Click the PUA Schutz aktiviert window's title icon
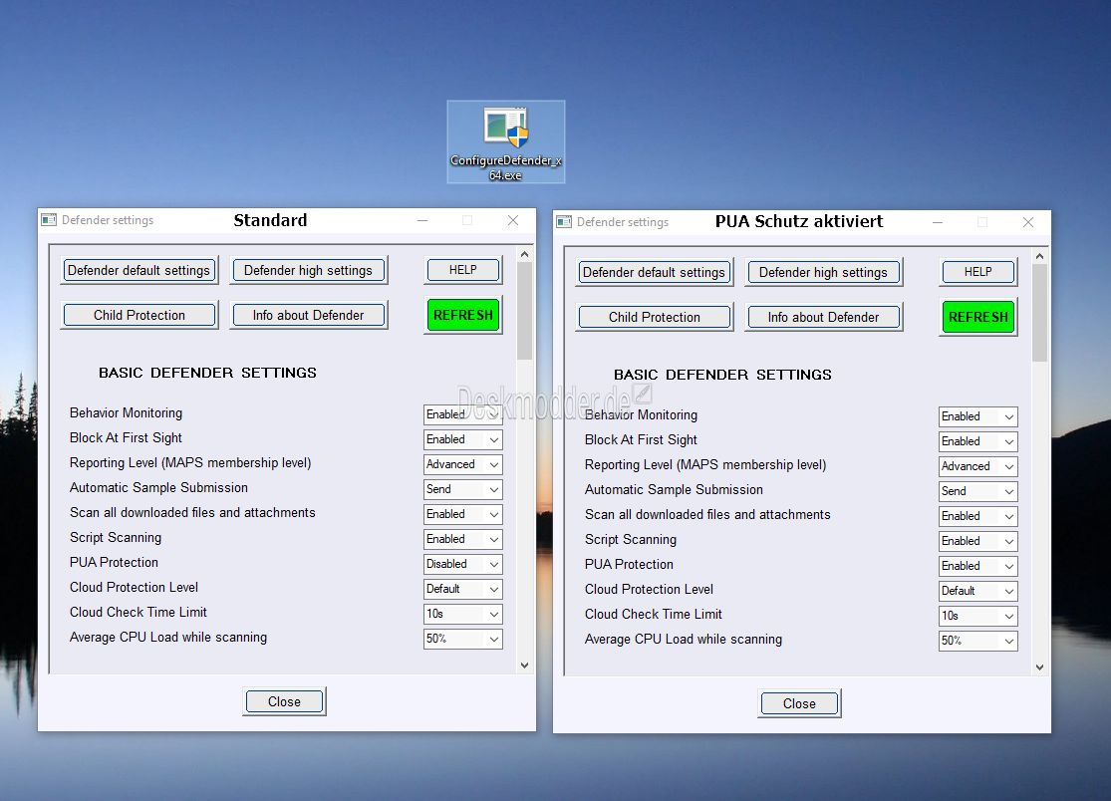This screenshot has width=1111, height=801. tap(564, 222)
